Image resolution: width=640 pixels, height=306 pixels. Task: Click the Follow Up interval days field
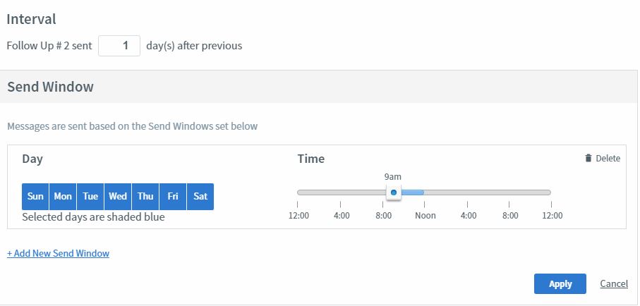pos(119,46)
